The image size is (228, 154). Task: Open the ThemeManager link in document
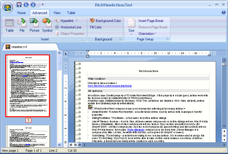(x=136, y=130)
